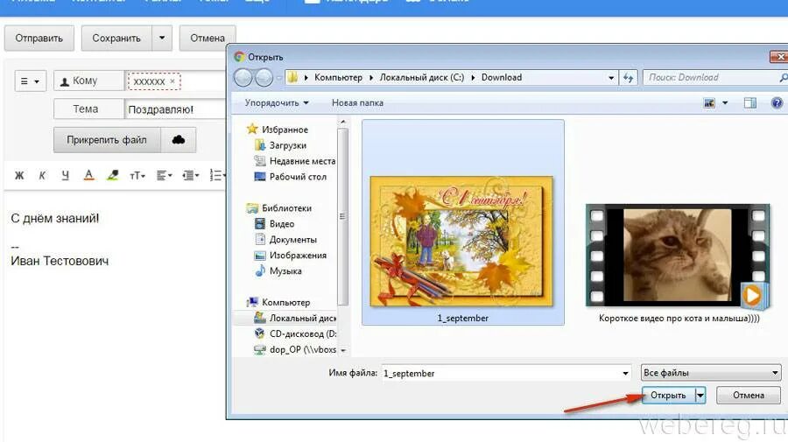
Task: Select Компьютер in navigation pane
Action: pos(285,302)
